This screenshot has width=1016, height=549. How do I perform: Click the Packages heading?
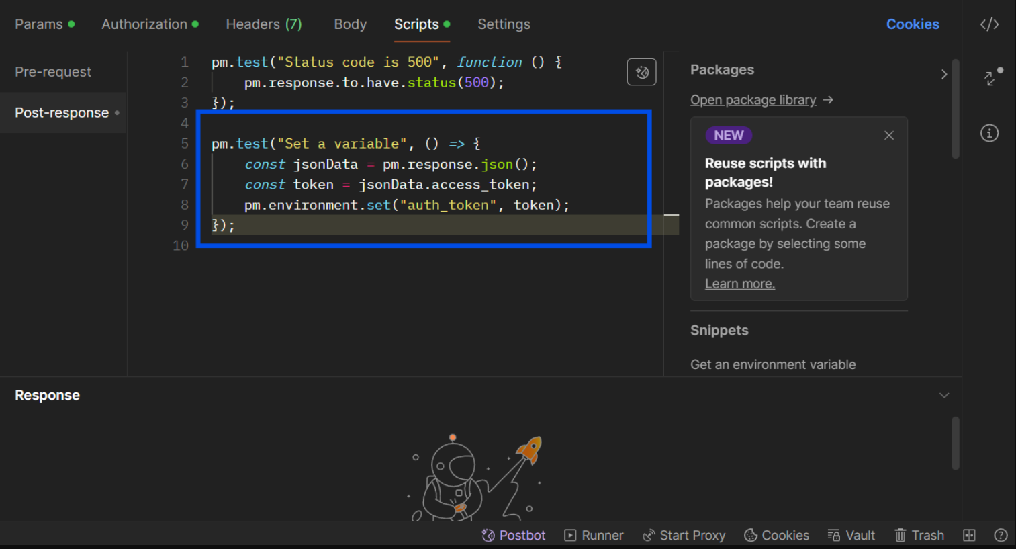click(x=722, y=69)
